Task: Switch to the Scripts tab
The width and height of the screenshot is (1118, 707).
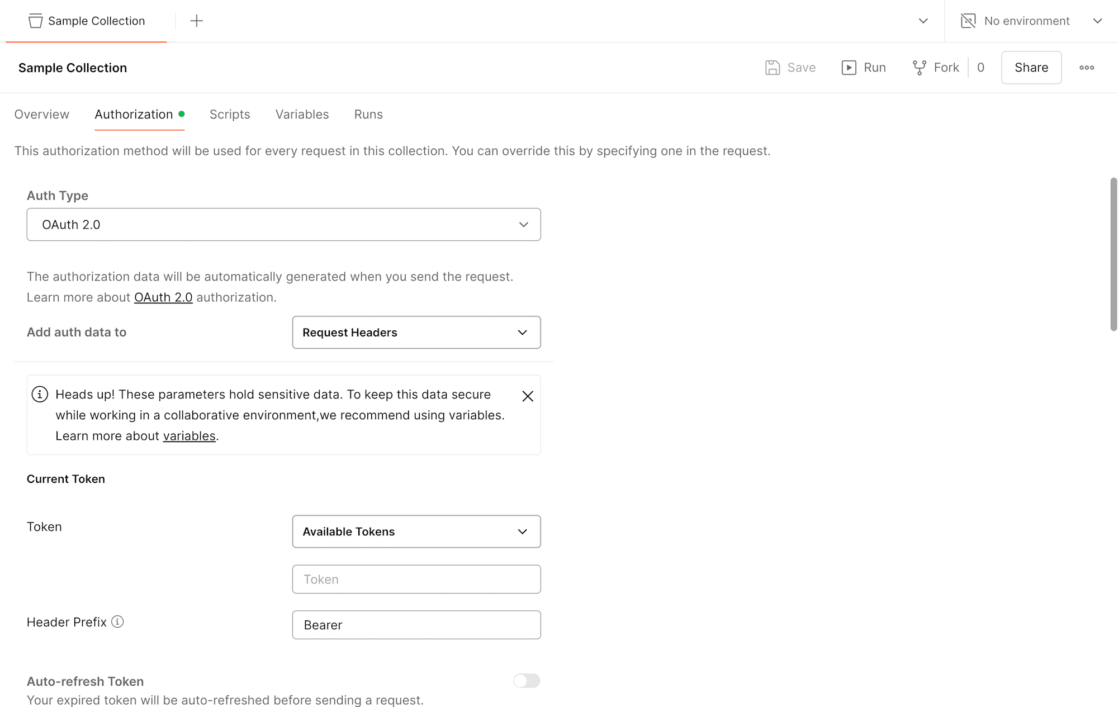Action: point(230,115)
